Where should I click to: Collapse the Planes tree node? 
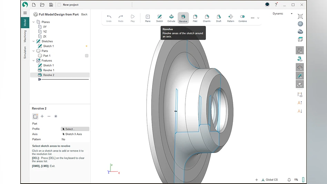tap(33, 22)
